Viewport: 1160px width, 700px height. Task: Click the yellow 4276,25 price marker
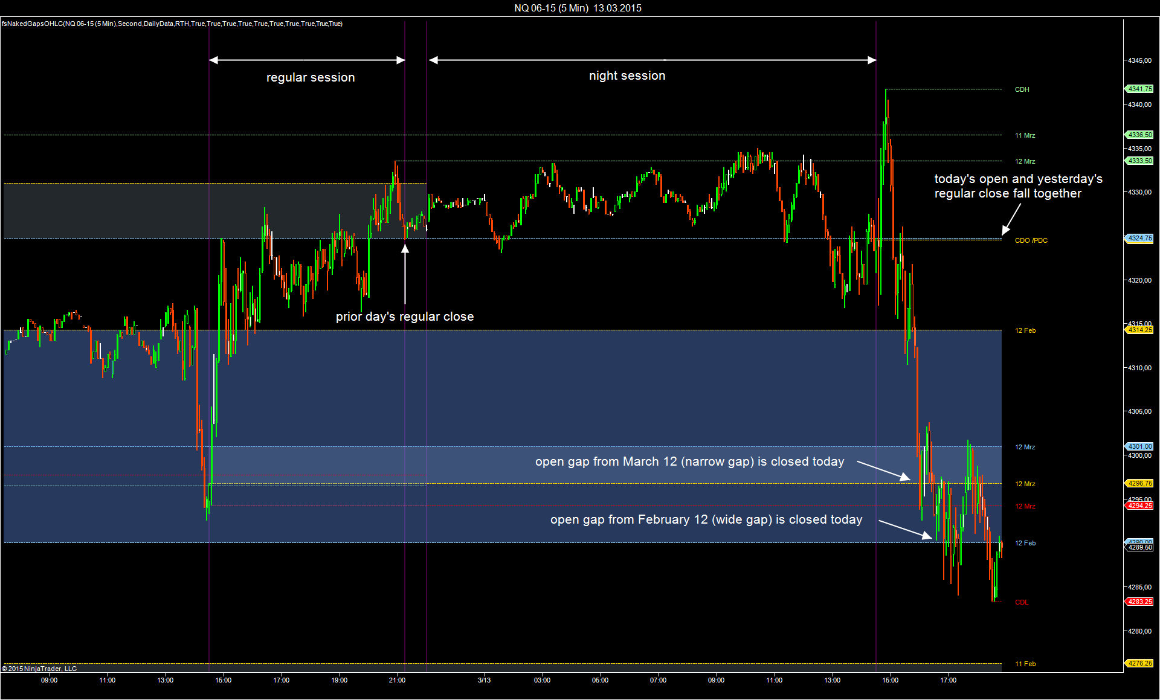[x=1139, y=663]
